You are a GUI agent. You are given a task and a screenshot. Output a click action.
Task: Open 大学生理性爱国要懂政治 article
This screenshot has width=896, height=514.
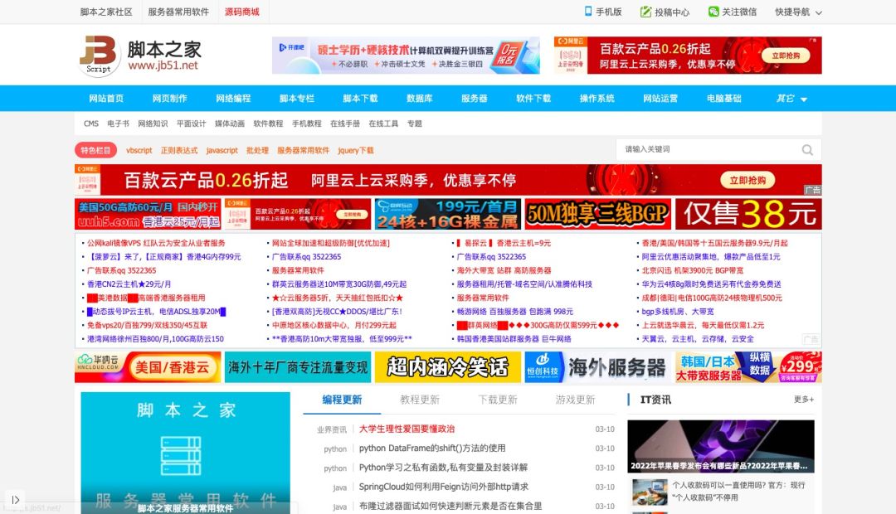pos(407,429)
